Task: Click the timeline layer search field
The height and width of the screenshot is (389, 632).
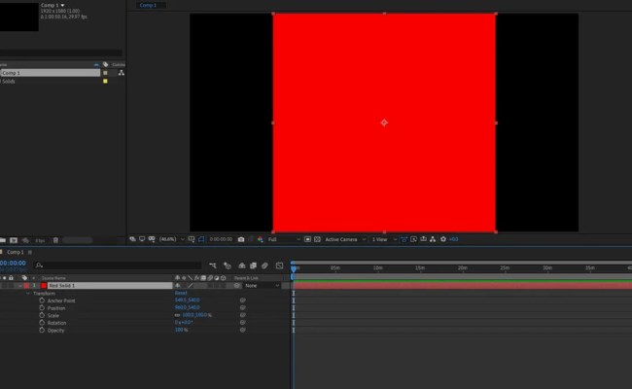Action: 118,265
